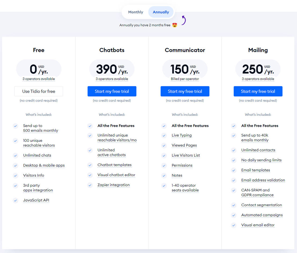This screenshot has width=297, height=253.
Task: Click checkmark icon next to Visual email editor
Action: 234,225
